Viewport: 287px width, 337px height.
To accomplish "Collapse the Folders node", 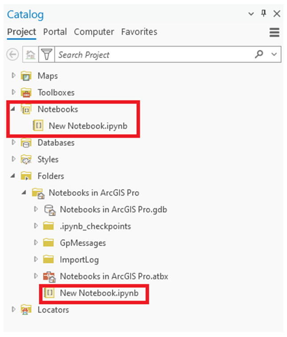I will click(x=13, y=176).
